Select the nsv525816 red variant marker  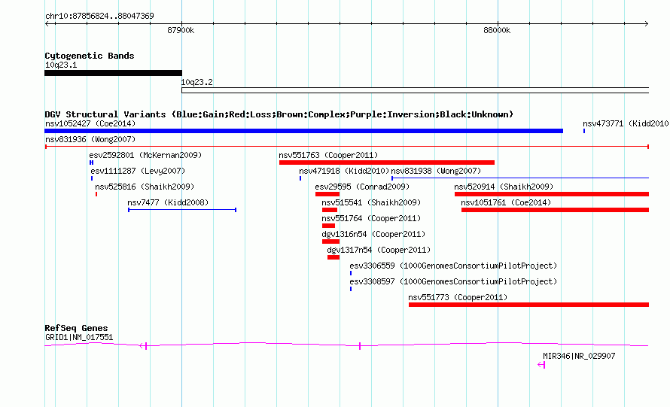click(96, 194)
